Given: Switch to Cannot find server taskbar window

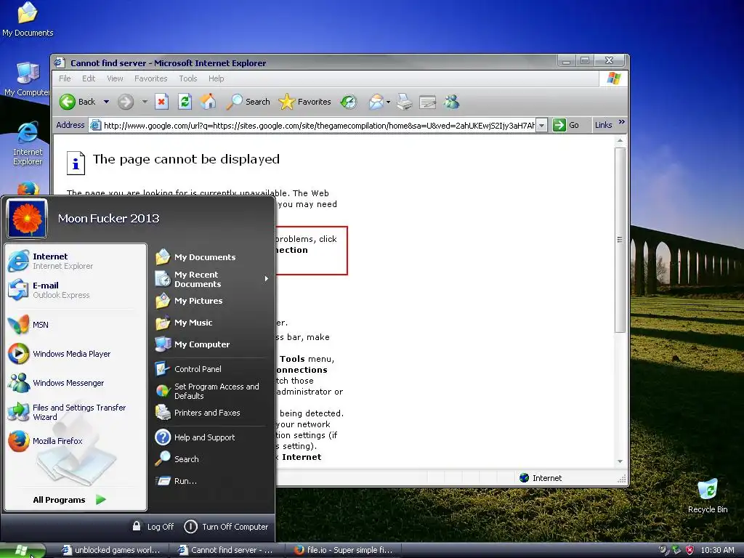Looking at the screenshot, I should click(x=227, y=550).
